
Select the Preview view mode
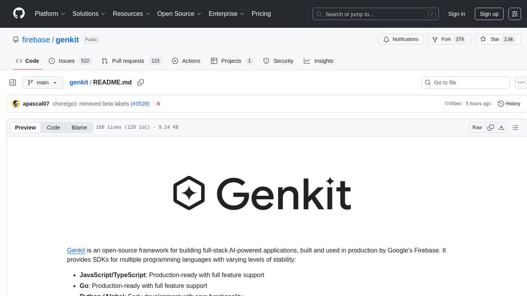(26, 127)
